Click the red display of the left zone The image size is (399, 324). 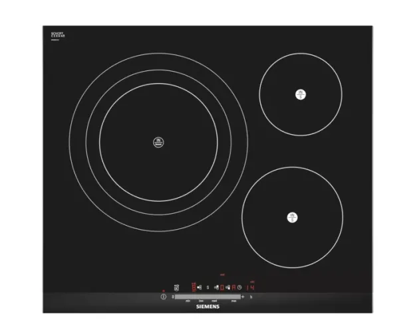(x=194, y=287)
